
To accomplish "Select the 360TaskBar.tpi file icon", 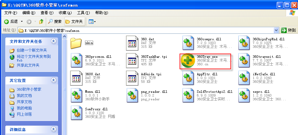I will (x=133, y=60).
